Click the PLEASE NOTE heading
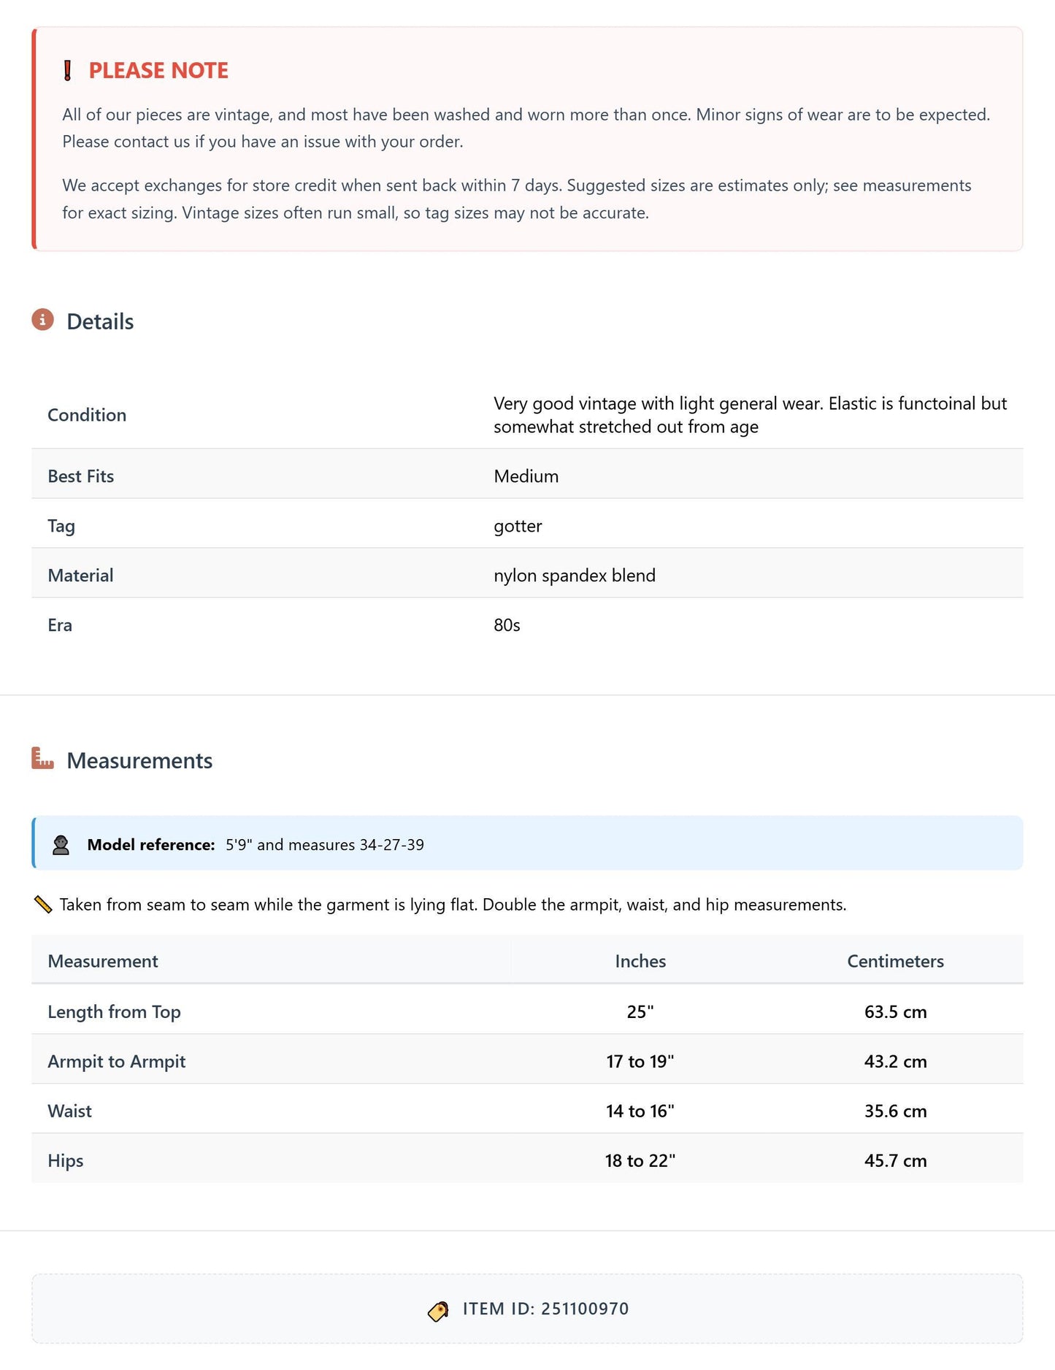This screenshot has height=1370, width=1055. point(158,71)
